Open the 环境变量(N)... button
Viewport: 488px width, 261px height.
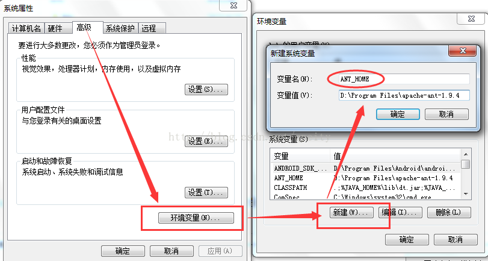[x=196, y=218]
